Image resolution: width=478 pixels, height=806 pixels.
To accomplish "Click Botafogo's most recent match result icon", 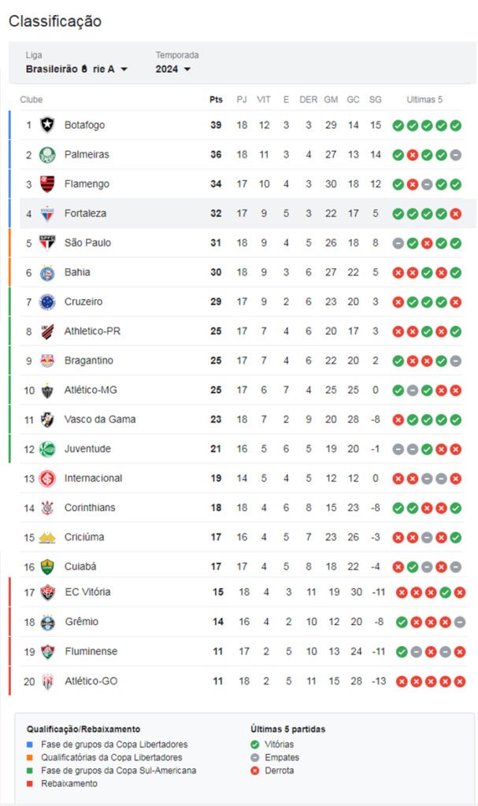I will click(456, 125).
